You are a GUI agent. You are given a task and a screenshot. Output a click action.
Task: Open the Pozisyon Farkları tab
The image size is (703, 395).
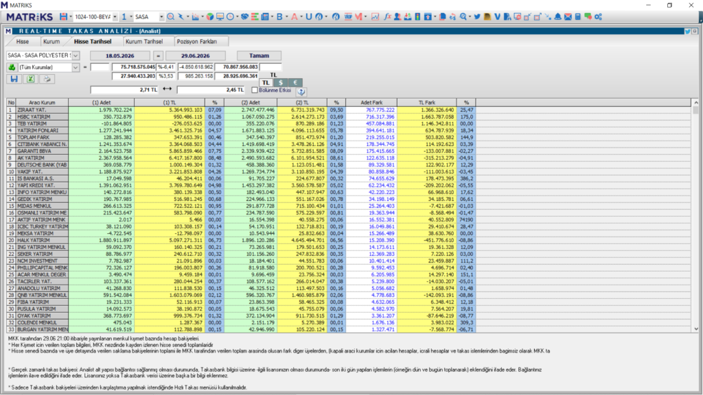coord(197,41)
